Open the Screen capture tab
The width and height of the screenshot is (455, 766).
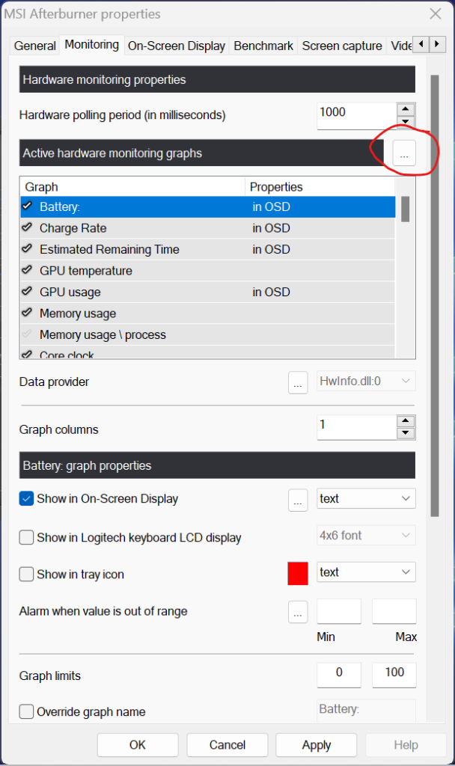pos(342,46)
